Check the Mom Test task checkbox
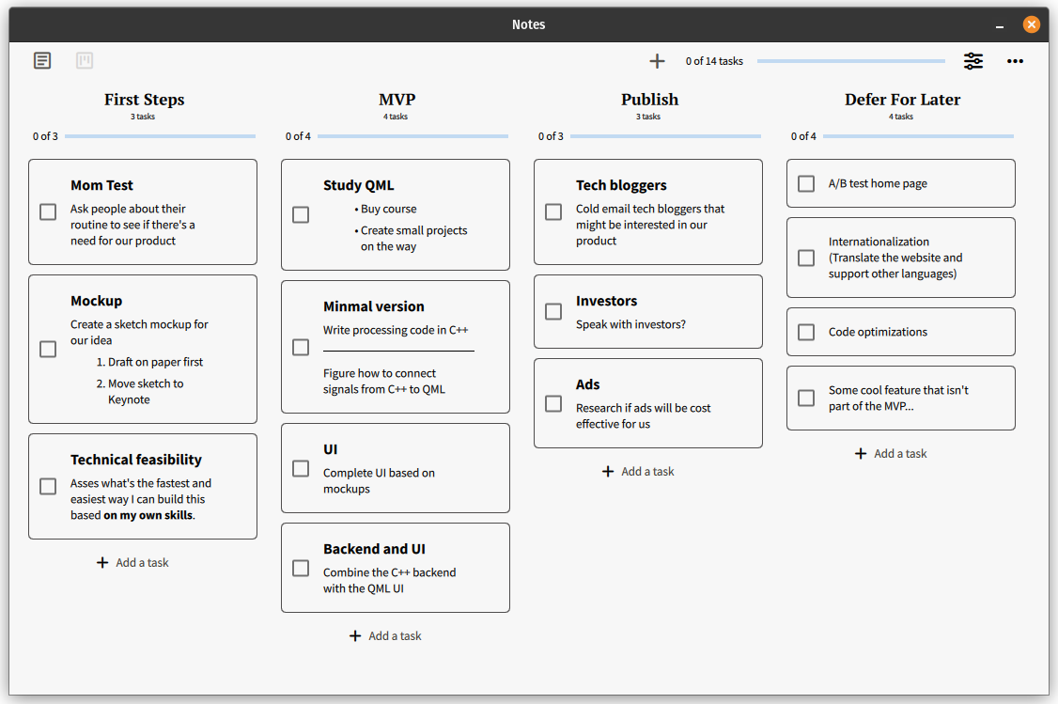This screenshot has height=704, width=1058. click(48, 211)
